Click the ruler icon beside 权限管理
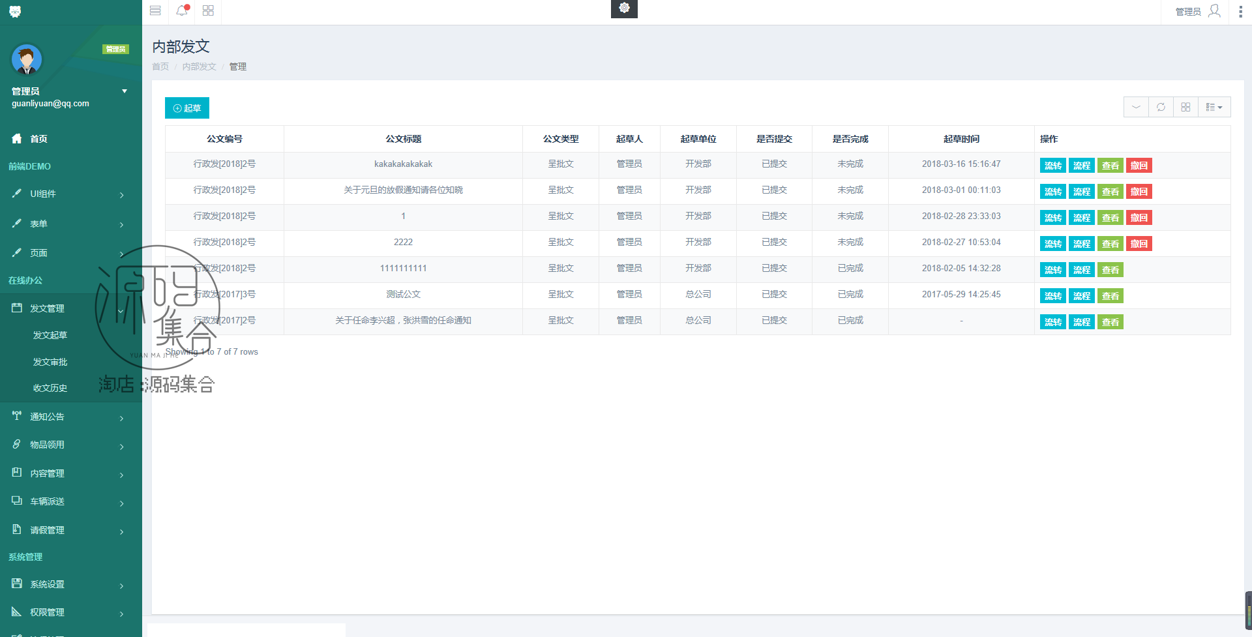This screenshot has width=1252, height=637. click(17, 612)
